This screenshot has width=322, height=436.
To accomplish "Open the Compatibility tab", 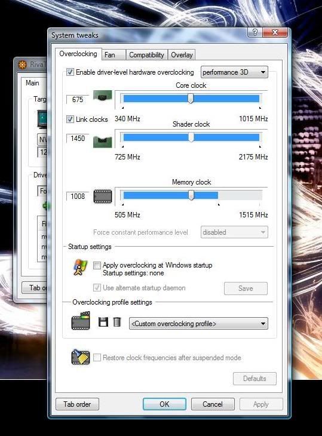I will pyautogui.click(x=147, y=55).
